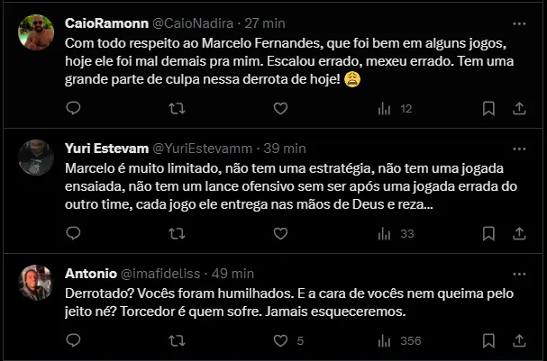Reply to Yuri Estevam's tweet
The width and height of the screenshot is (547, 361).
[x=74, y=233]
